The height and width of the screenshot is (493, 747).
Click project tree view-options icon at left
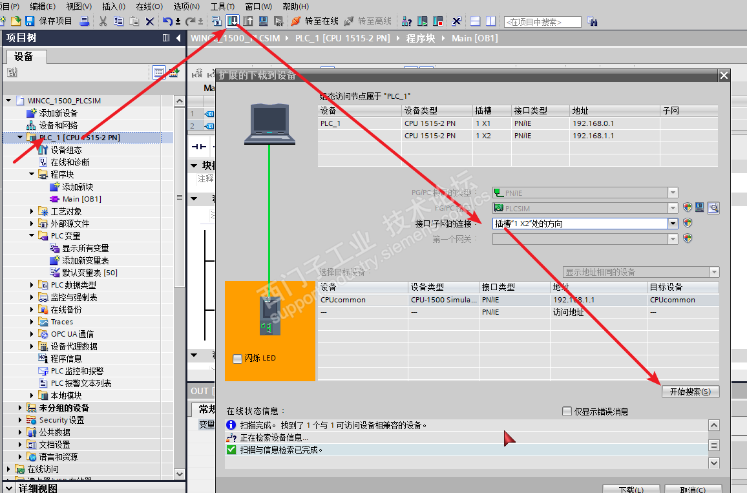click(x=12, y=72)
